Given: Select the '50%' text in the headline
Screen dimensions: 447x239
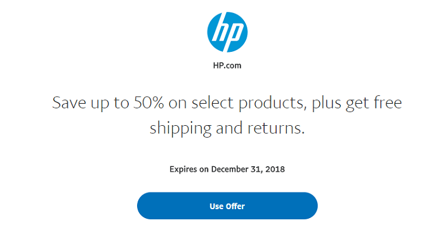Looking at the screenshot, I should (x=148, y=103).
